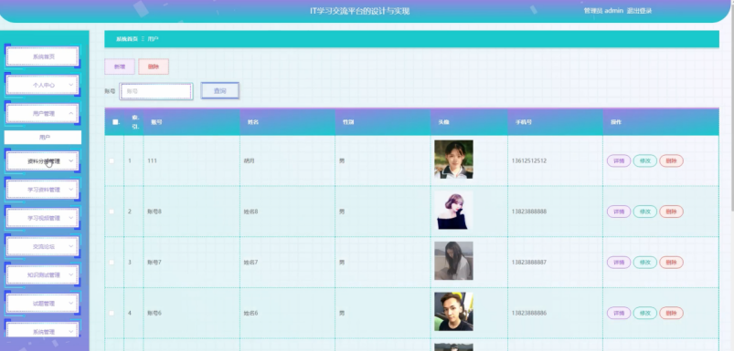Click 退出登录 to log out
Viewport: 734px width, 351px height.
click(639, 11)
